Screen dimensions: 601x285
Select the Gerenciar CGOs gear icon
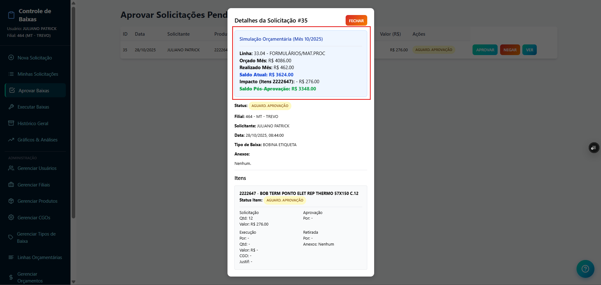[x=11, y=217]
